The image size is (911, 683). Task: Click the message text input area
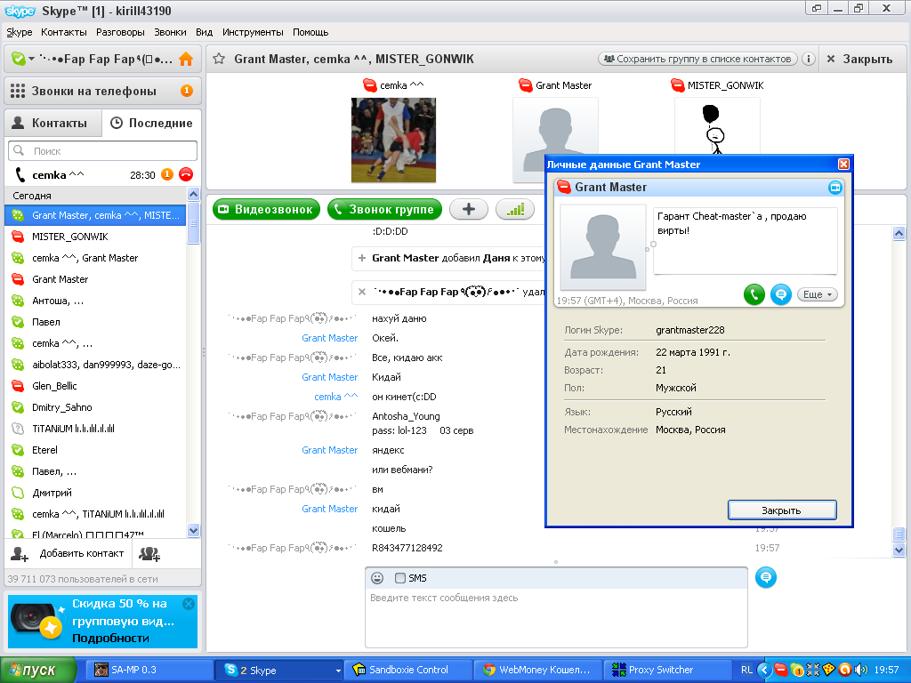click(556, 617)
